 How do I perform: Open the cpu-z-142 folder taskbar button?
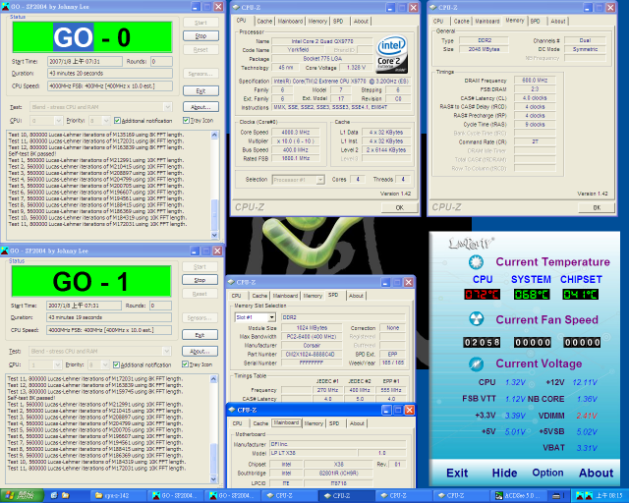[118, 496]
